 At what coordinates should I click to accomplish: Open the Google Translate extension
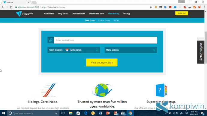pyautogui.click(x=165, y=7)
